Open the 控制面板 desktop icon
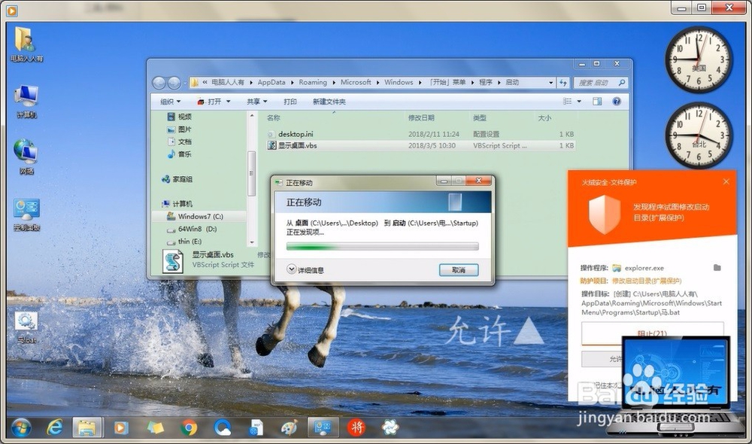The height and width of the screenshot is (444, 752). coord(26,214)
